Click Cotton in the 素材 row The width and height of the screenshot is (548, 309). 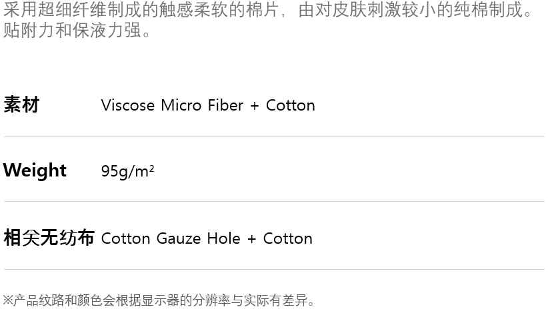coord(290,105)
